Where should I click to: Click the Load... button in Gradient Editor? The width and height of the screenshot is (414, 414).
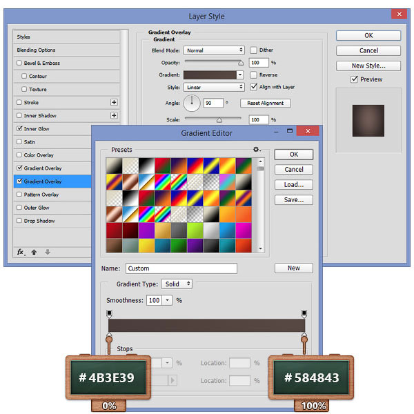[293, 184]
